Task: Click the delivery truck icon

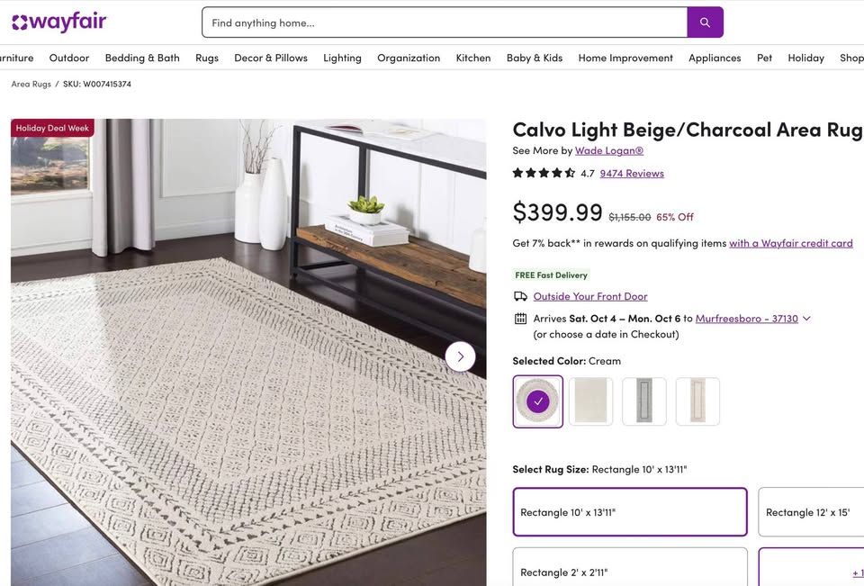Action: [520, 296]
